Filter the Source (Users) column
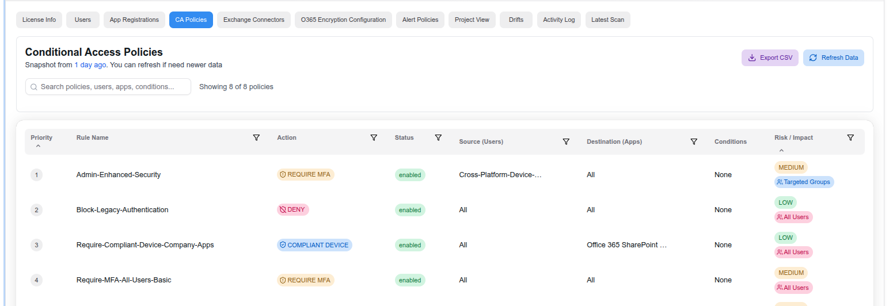 [x=566, y=141]
